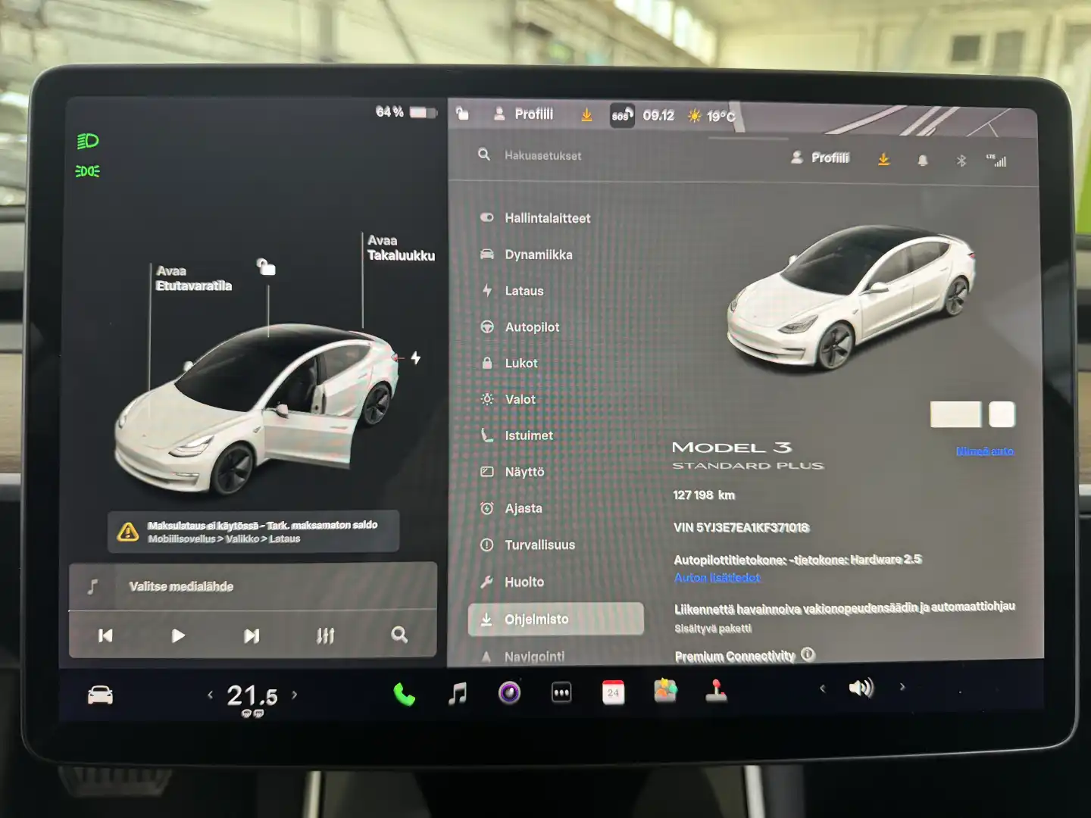This screenshot has width=1091, height=818.
Task: Open the notifications bell
Action: [x=923, y=161]
